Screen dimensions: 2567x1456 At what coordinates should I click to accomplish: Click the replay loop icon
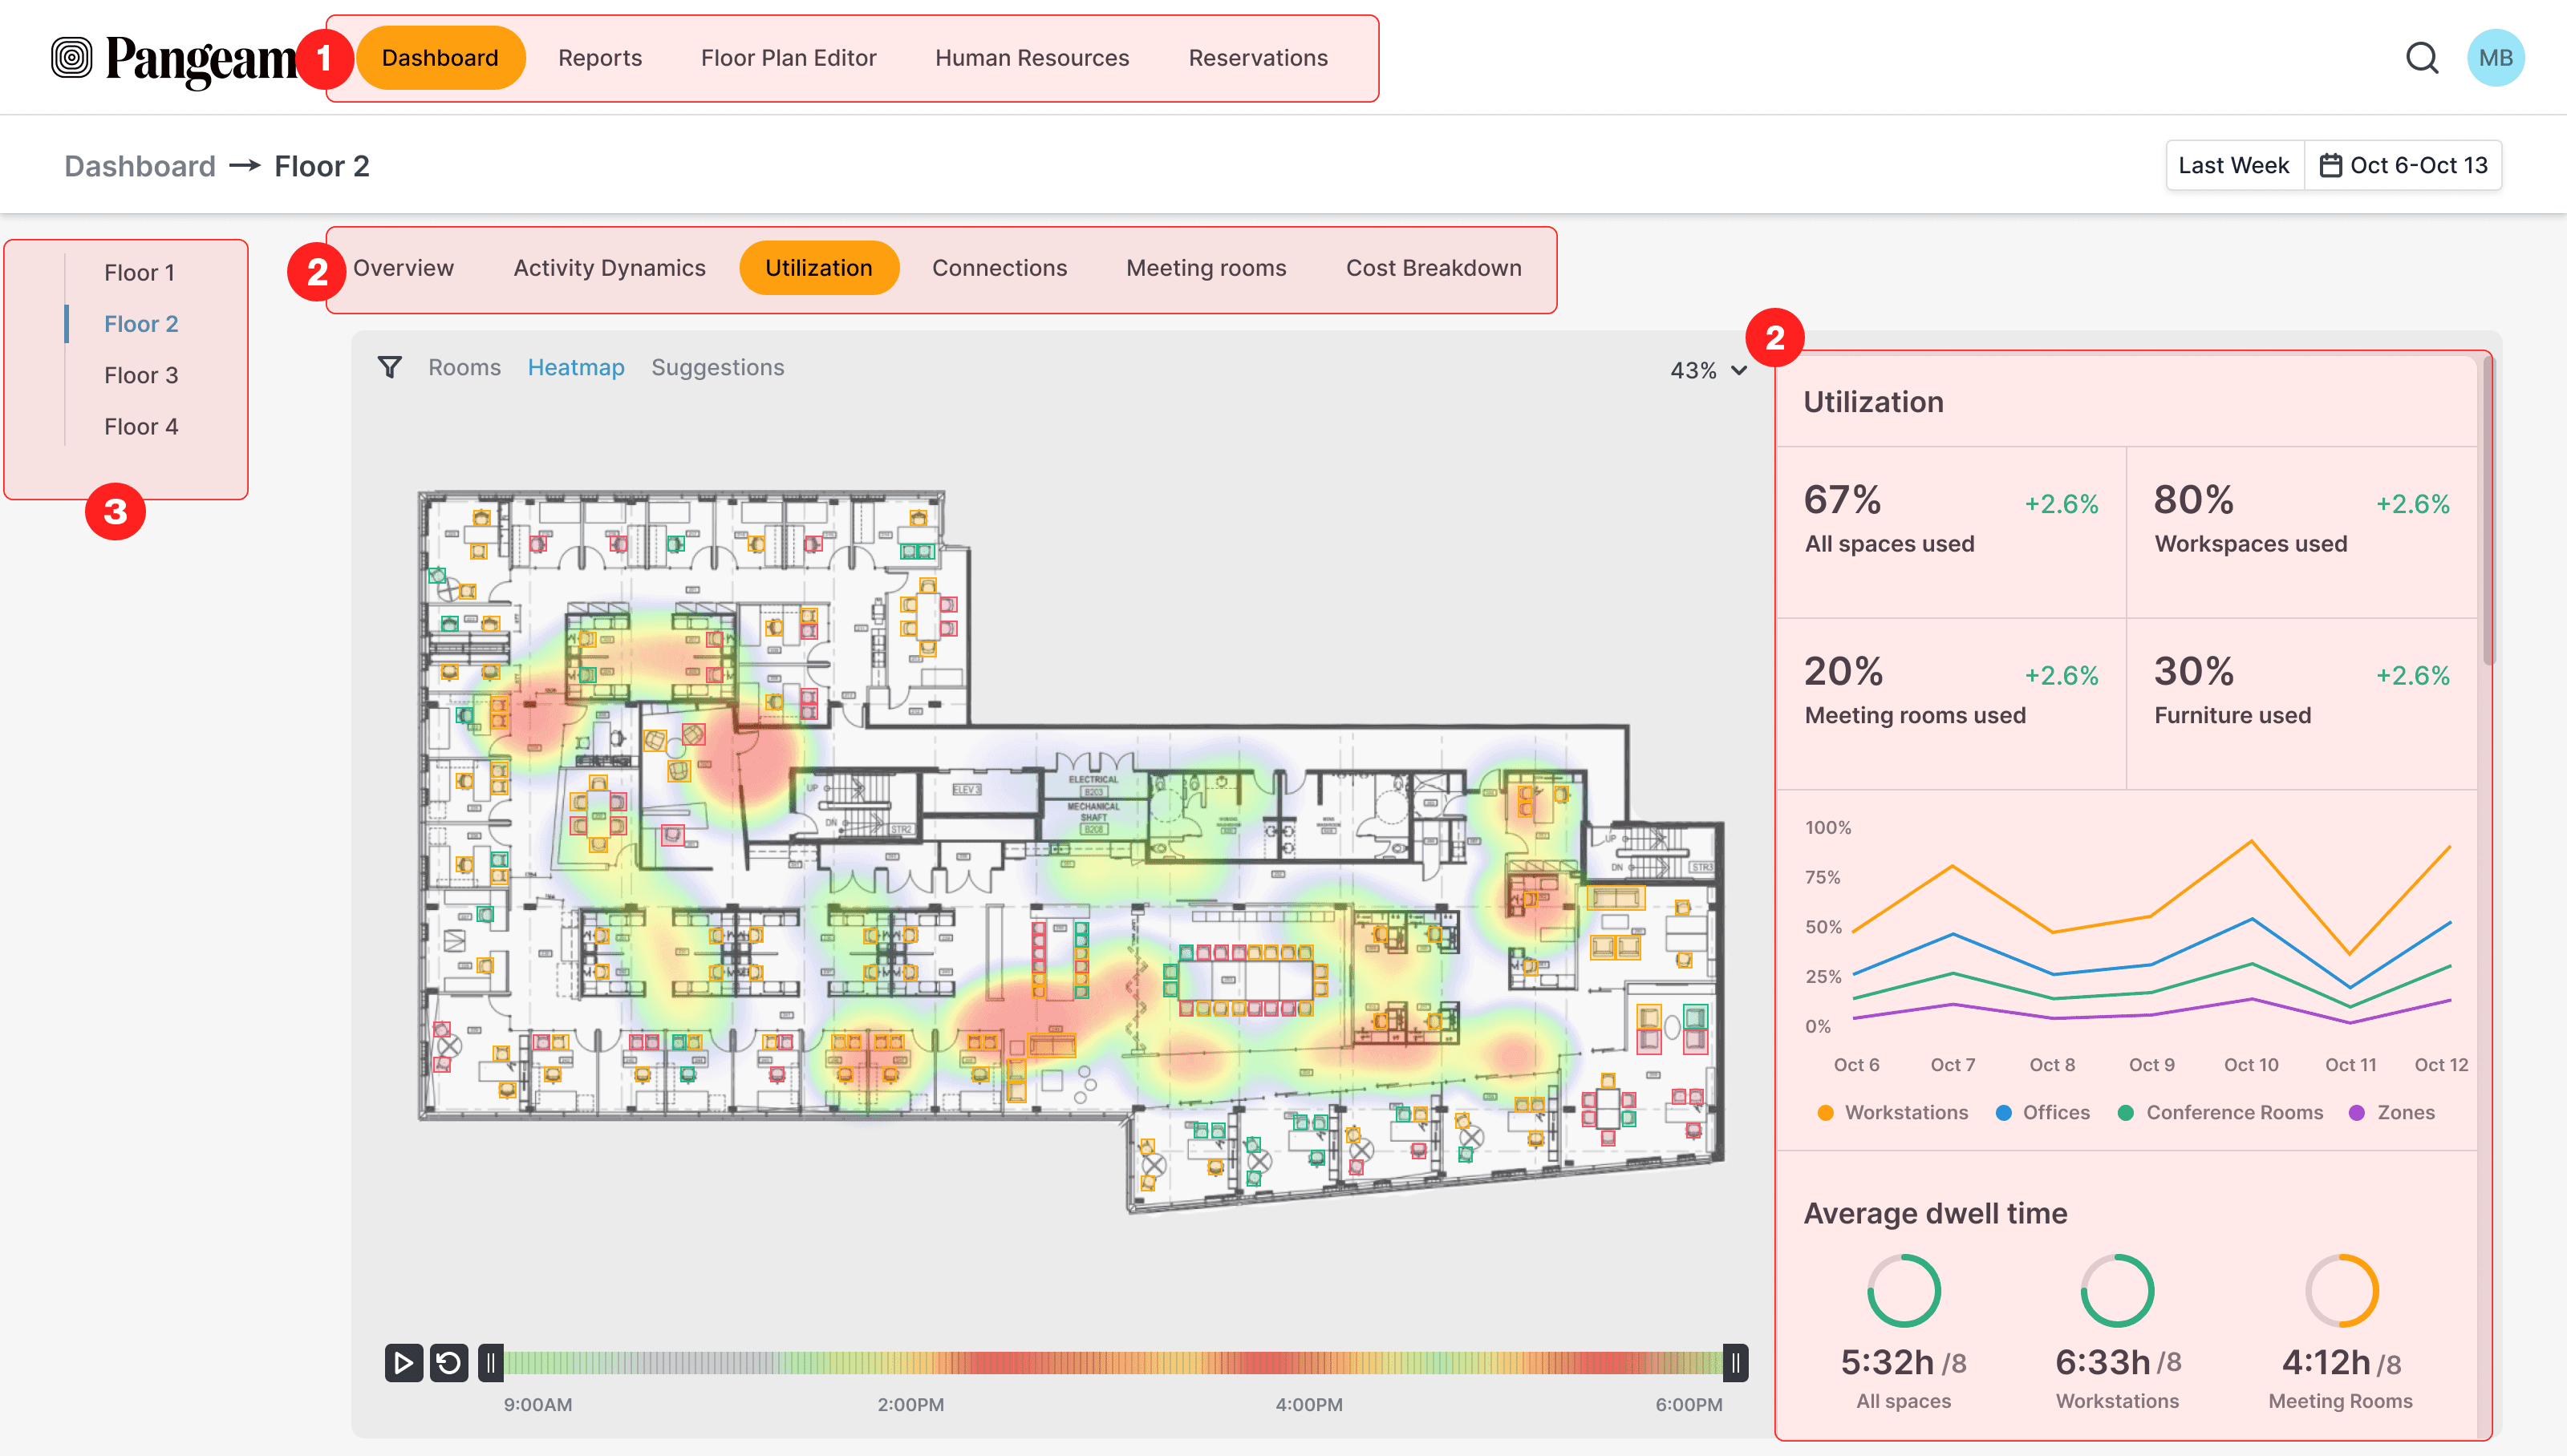pyautogui.click(x=448, y=1363)
